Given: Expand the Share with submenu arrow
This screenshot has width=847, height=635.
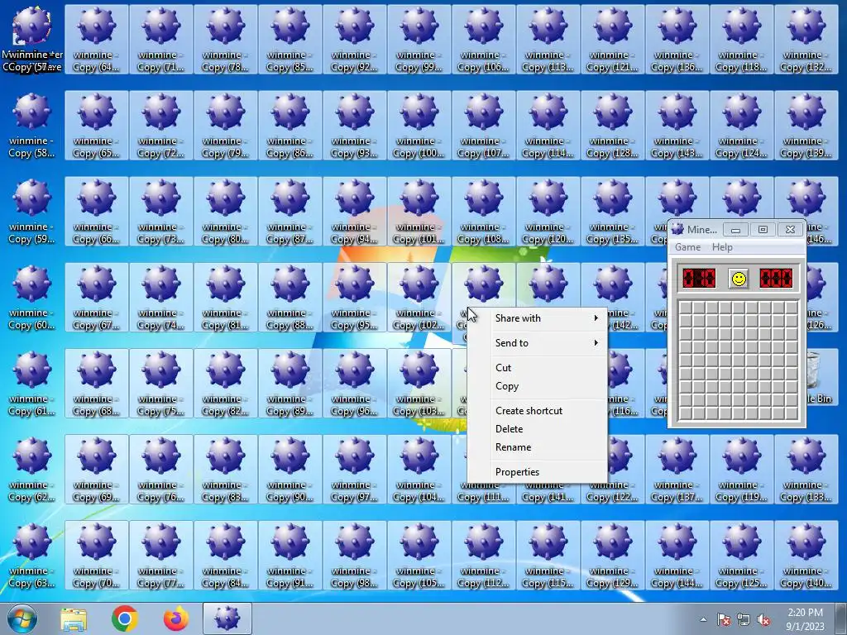Looking at the screenshot, I should 596,318.
